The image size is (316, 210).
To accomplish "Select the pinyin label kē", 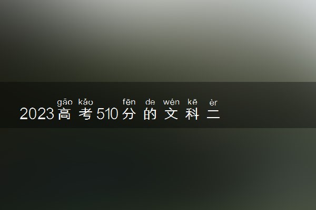I will click(x=192, y=102).
